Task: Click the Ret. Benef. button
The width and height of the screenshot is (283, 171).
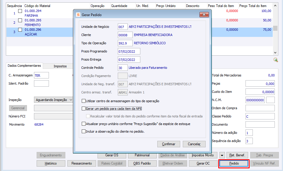Action: [x=237, y=155]
